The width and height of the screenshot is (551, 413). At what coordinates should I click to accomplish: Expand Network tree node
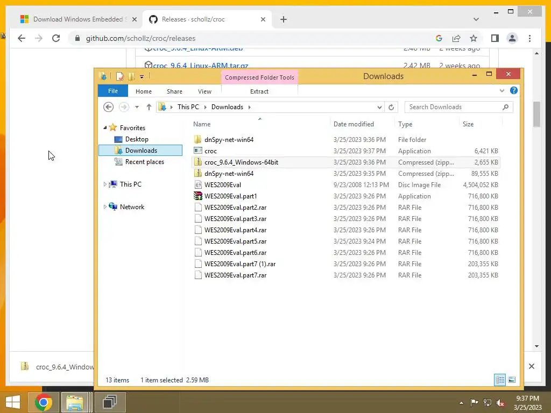[x=105, y=207]
